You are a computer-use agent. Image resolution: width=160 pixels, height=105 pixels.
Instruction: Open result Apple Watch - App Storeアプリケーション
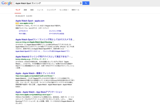[39, 92]
